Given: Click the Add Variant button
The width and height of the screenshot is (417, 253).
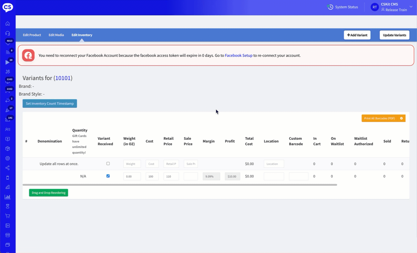Looking at the screenshot, I should [357, 35].
